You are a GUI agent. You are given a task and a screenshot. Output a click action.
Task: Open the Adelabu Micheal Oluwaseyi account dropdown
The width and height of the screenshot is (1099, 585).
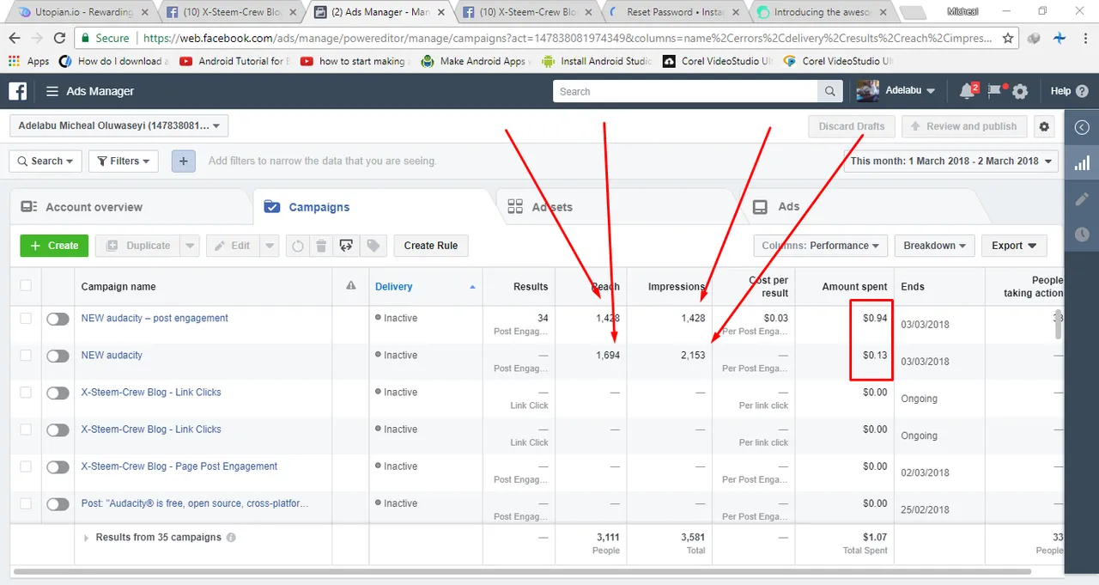pyautogui.click(x=118, y=125)
